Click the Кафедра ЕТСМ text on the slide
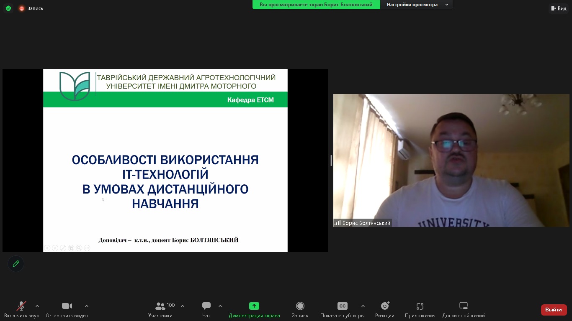Viewport: 572px width, 321px height. [250, 100]
